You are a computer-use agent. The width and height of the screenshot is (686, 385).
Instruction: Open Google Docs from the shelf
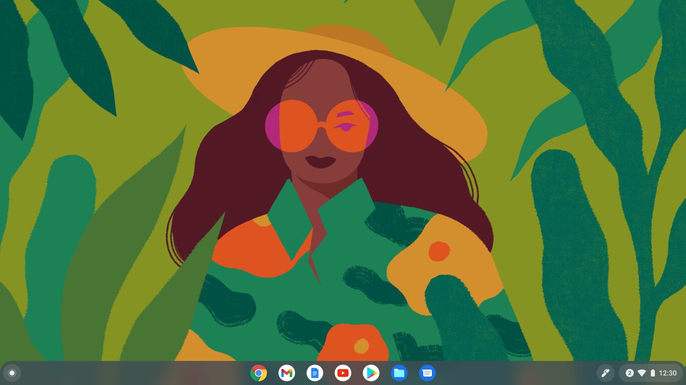tap(315, 373)
